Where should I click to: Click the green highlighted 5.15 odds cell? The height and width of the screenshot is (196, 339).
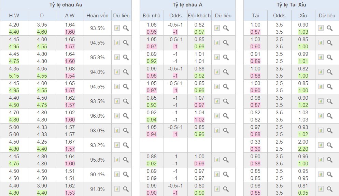tap(14, 76)
